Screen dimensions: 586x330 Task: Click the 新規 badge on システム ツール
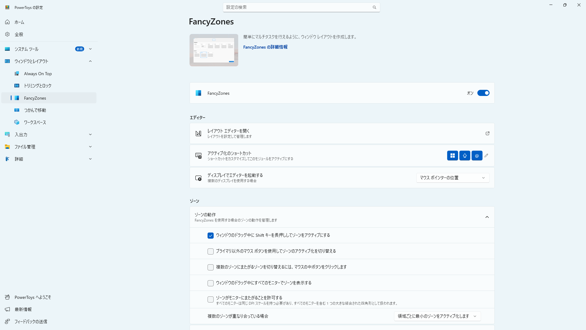point(80,49)
